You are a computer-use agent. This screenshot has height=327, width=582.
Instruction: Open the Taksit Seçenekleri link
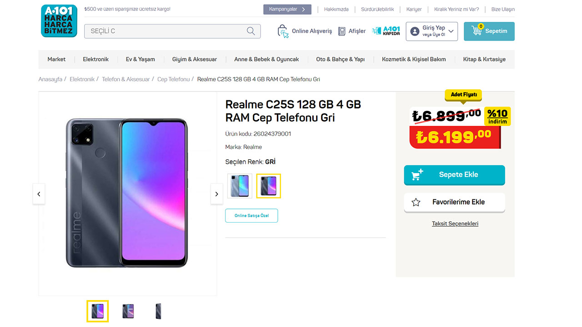click(455, 223)
